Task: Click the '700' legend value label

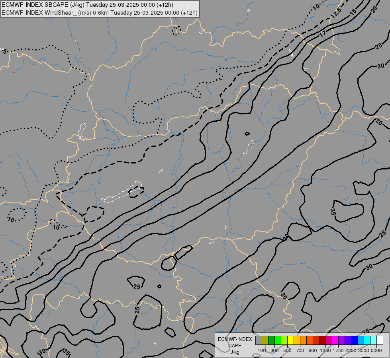Action: (300, 350)
